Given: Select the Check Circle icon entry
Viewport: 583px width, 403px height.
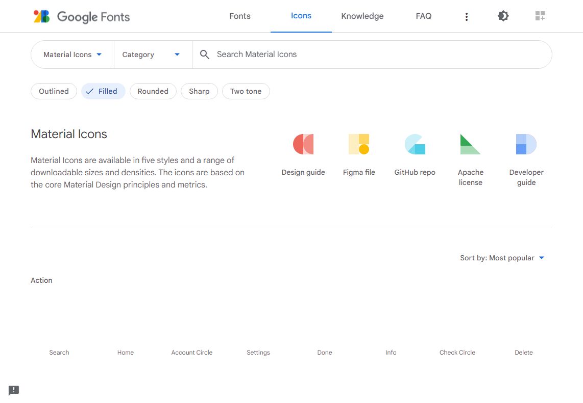Looking at the screenshot, I should pyautogui.click(x=457, y=353).
